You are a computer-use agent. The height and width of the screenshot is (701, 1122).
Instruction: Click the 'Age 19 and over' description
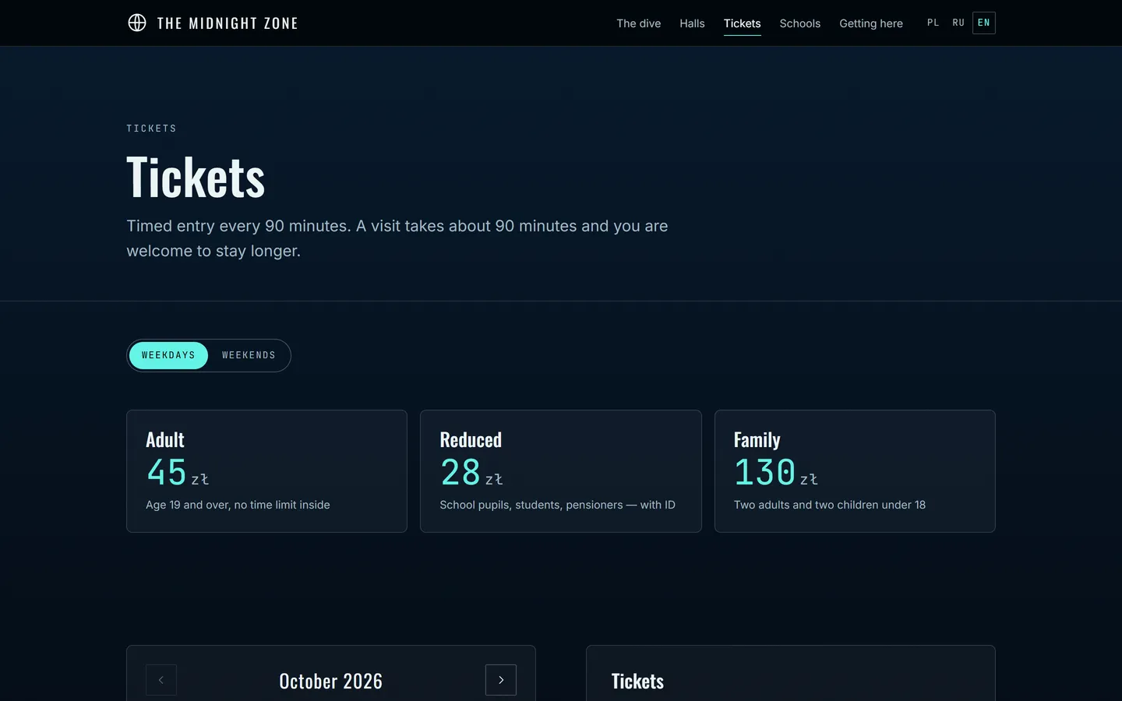pyautogui.click(x=238, y=505)
